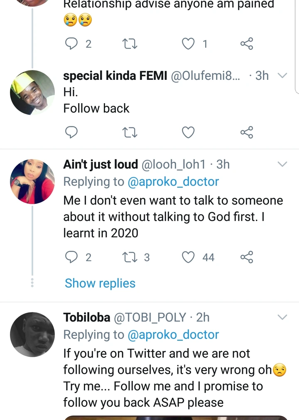Like Ain't just loud's tweet with 44 likes
Image resolution: width=299 pixels, height=420 pixels.
tap(189, 257)
